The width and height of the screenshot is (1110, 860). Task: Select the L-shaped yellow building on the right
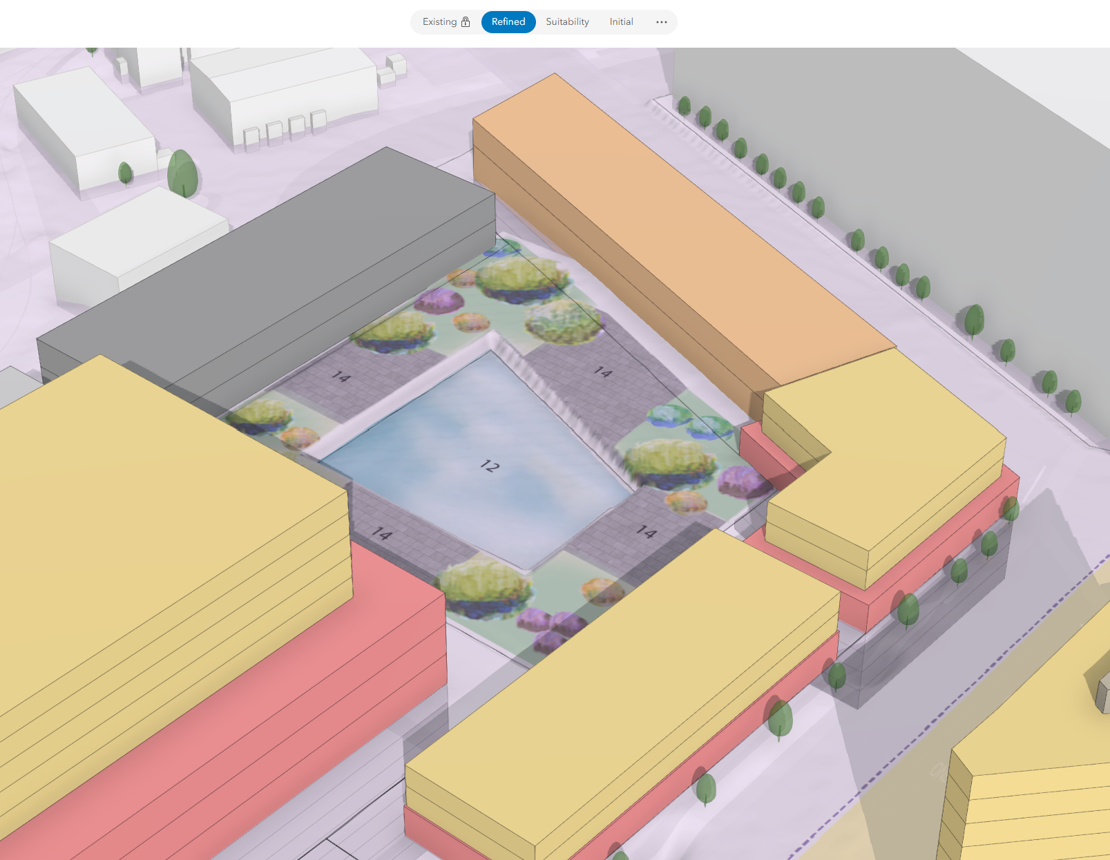tap(884, 456)
